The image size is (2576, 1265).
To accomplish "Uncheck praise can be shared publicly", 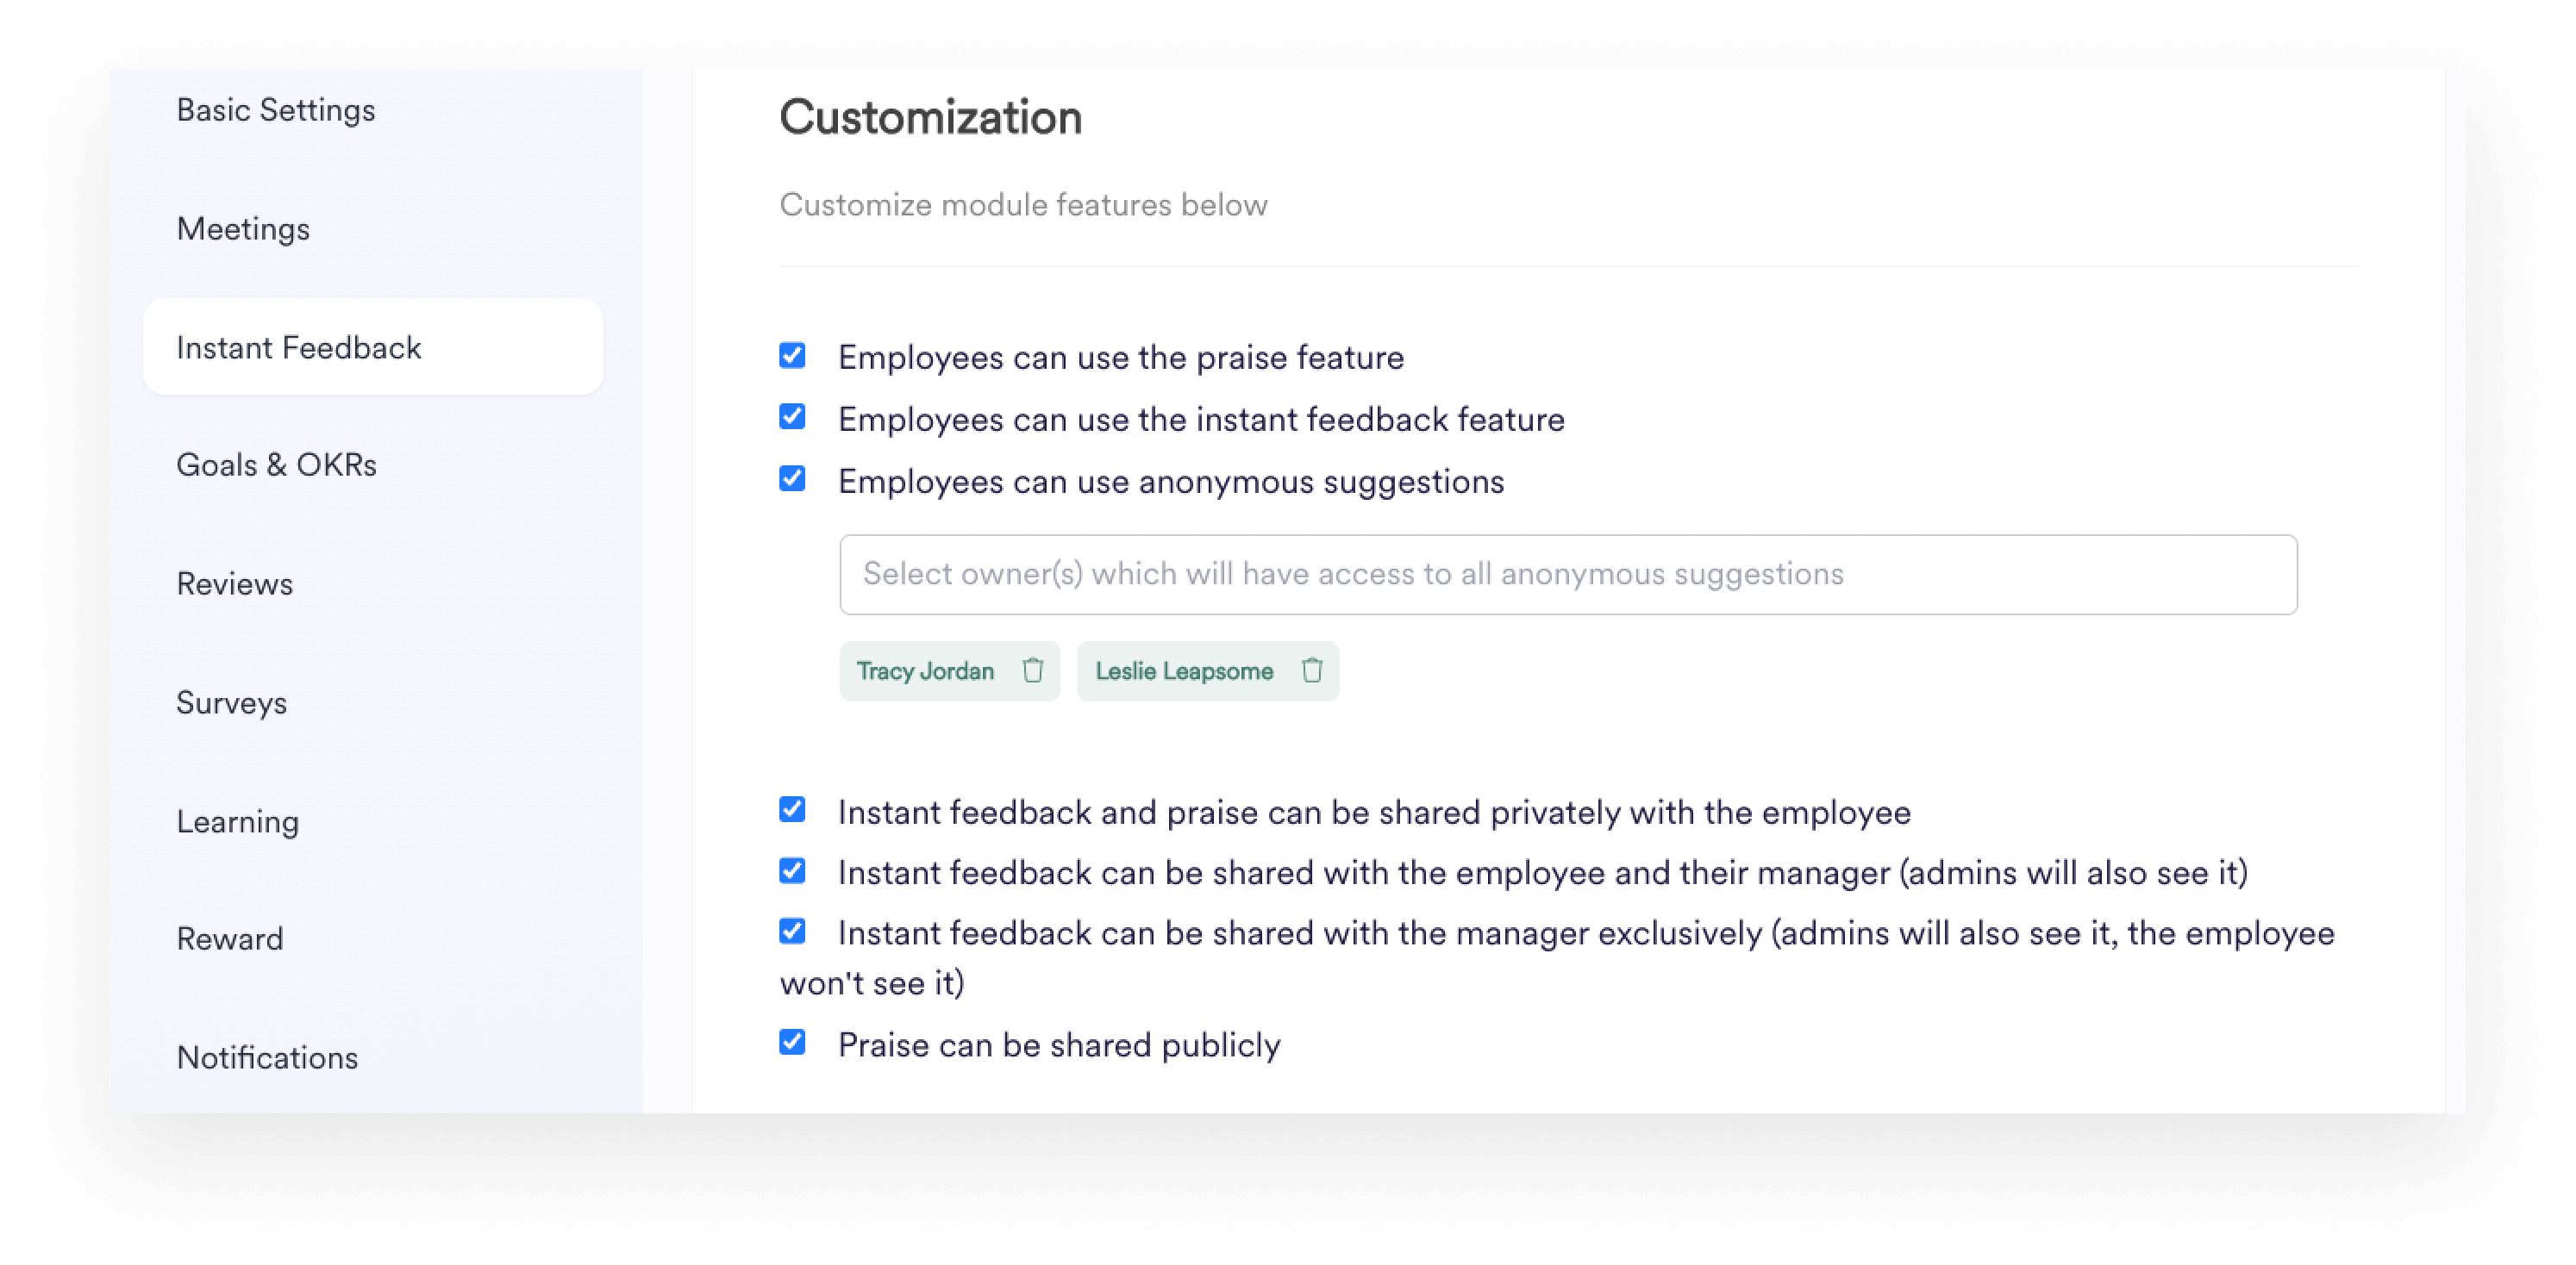I will pyautogui.click(x=792, y=1042).
